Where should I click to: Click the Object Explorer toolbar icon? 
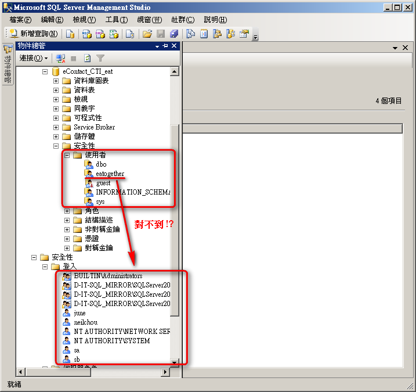(x=218, y=34)
